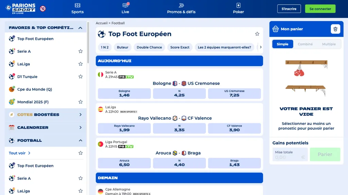Open Promos & défis with the gift icon
The image size is (348, 195).
(181, 9)
